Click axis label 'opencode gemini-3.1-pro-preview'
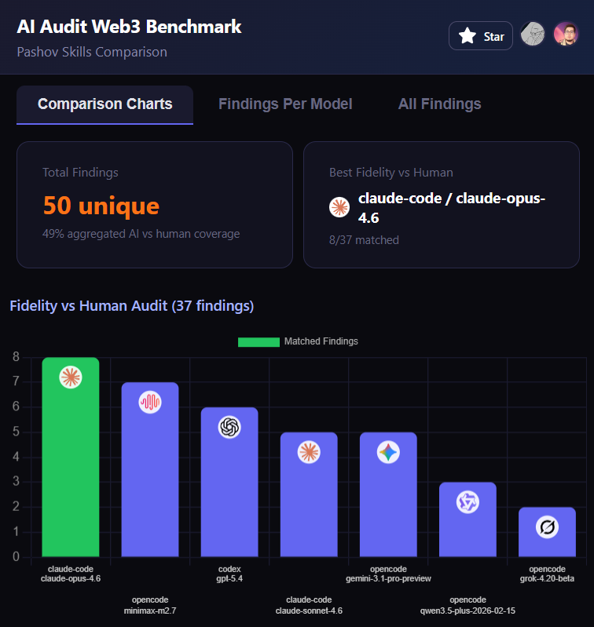This screenshot has width=594, height=627. (x=388, y=574)
